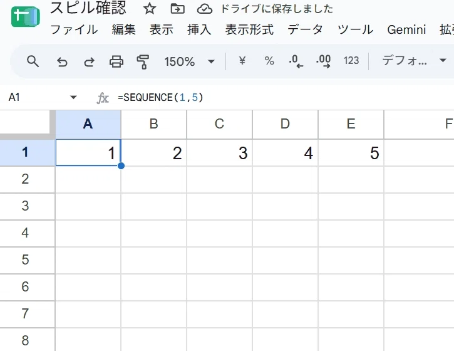Open the 表示形式 menu
Screen dimensions: 454x351
click(x=249, y=29)
